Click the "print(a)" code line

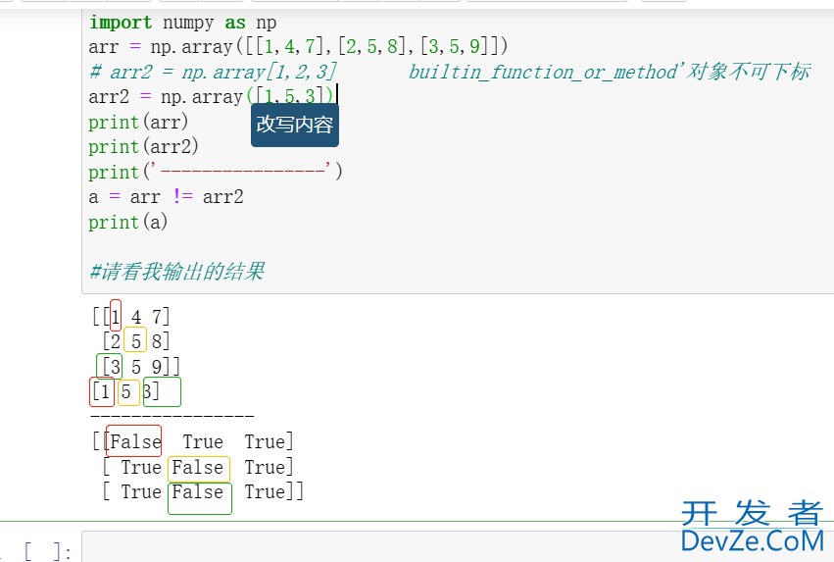[128, 222]
